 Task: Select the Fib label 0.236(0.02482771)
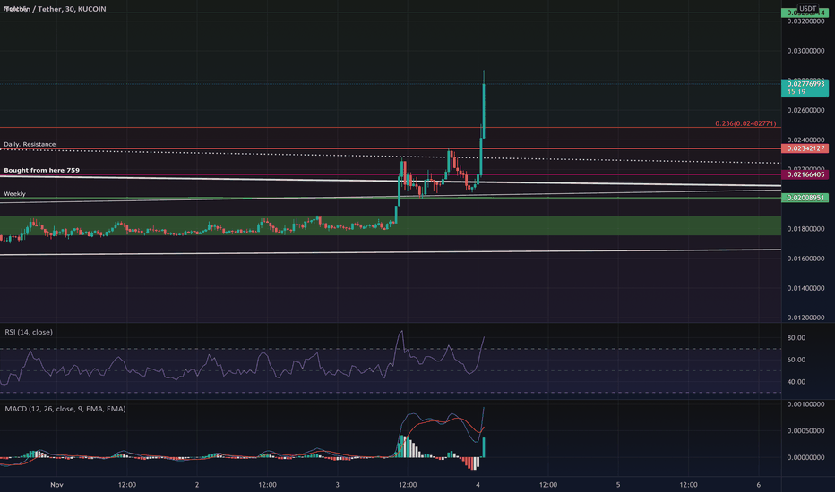(x=745, y=123)
